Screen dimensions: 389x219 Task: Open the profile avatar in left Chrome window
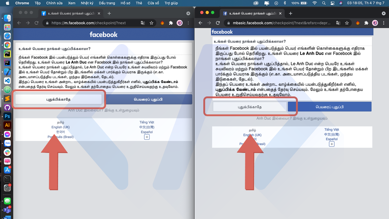point(180,23)
